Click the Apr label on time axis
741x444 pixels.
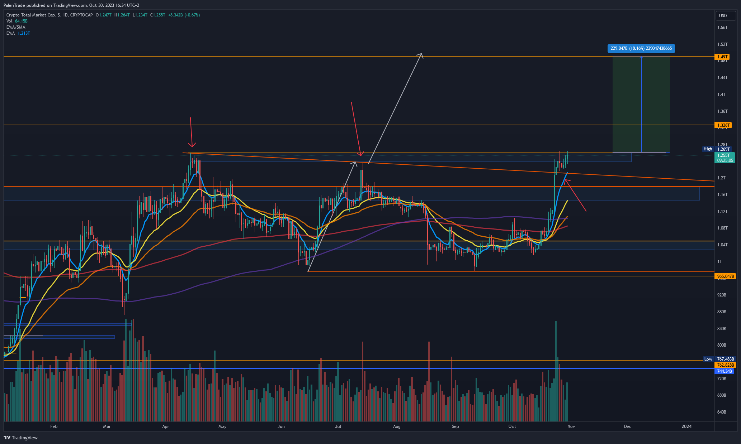[x=165, y=426]
